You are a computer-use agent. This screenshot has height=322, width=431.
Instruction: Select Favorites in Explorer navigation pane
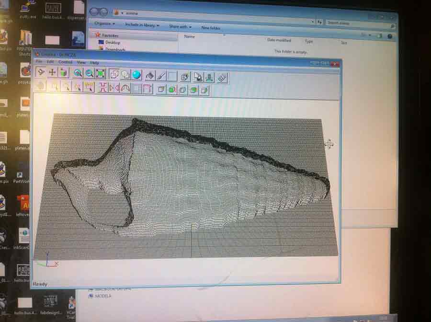click(110, 35)
